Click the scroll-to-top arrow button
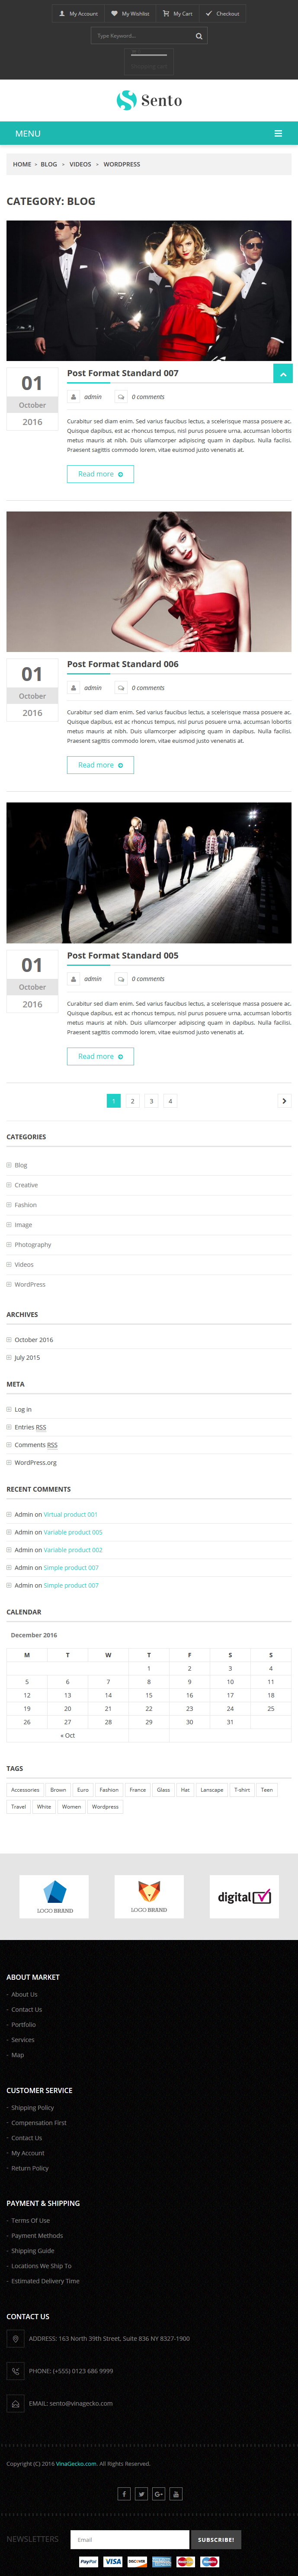 pyautogui.click(x=283, y=373)
